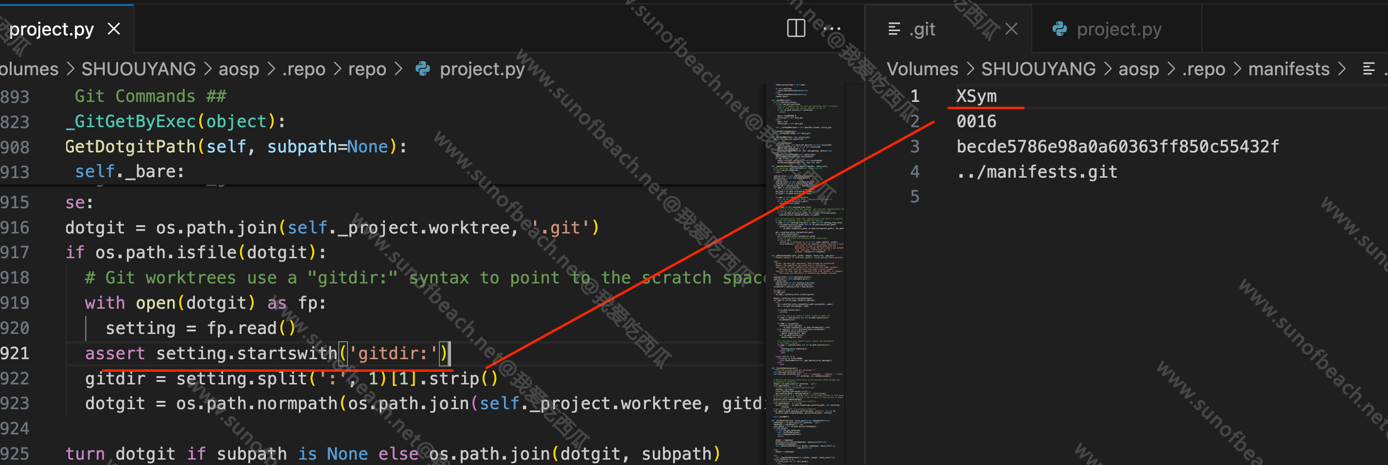Open manifests breadcrumb in right editor
The width and height of the screenshot is (1388, 465).
[x=1288, y=69]
